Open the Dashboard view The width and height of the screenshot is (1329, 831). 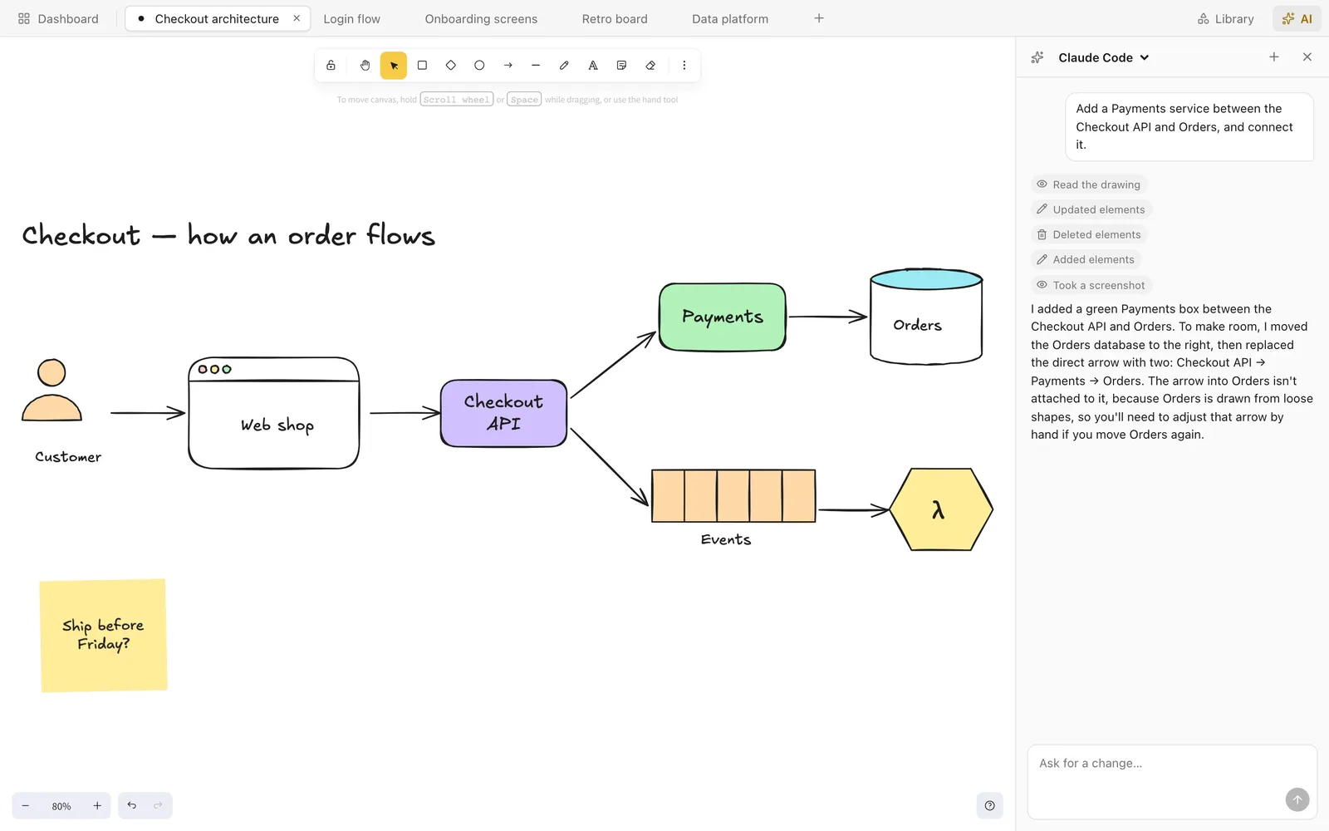[x=58, y=18]
